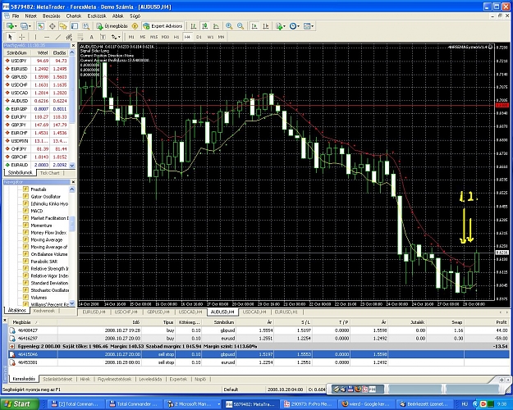The width and height of the screenshot is (513, 410).
Task: Close the Market Watch panel
Action: [73, 45]
